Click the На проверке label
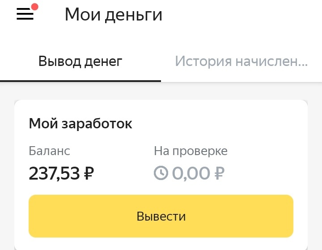The width and height of the screenshot is (322, 250). [x=191, y=152]
